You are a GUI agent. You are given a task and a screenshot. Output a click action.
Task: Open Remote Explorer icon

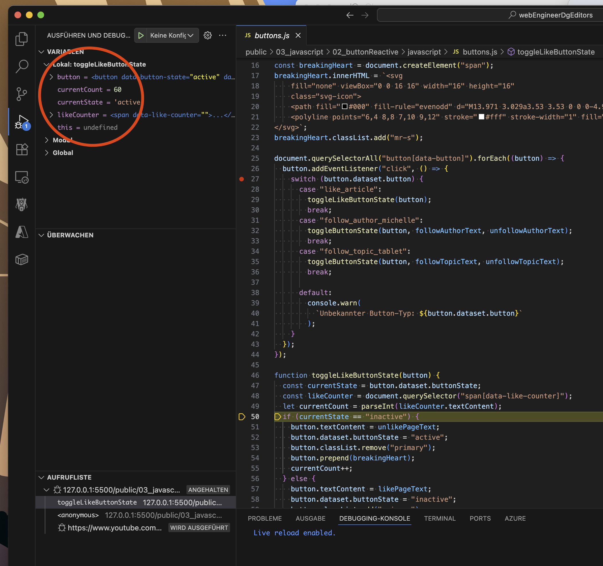pyautogui.click(x=22, y=177)
